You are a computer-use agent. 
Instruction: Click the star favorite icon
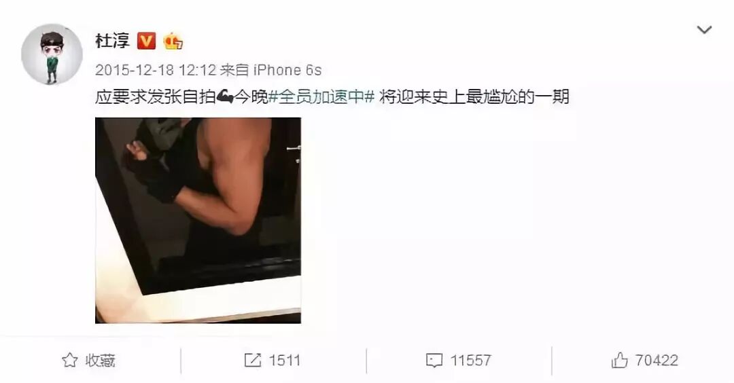(x=70, y=360)
